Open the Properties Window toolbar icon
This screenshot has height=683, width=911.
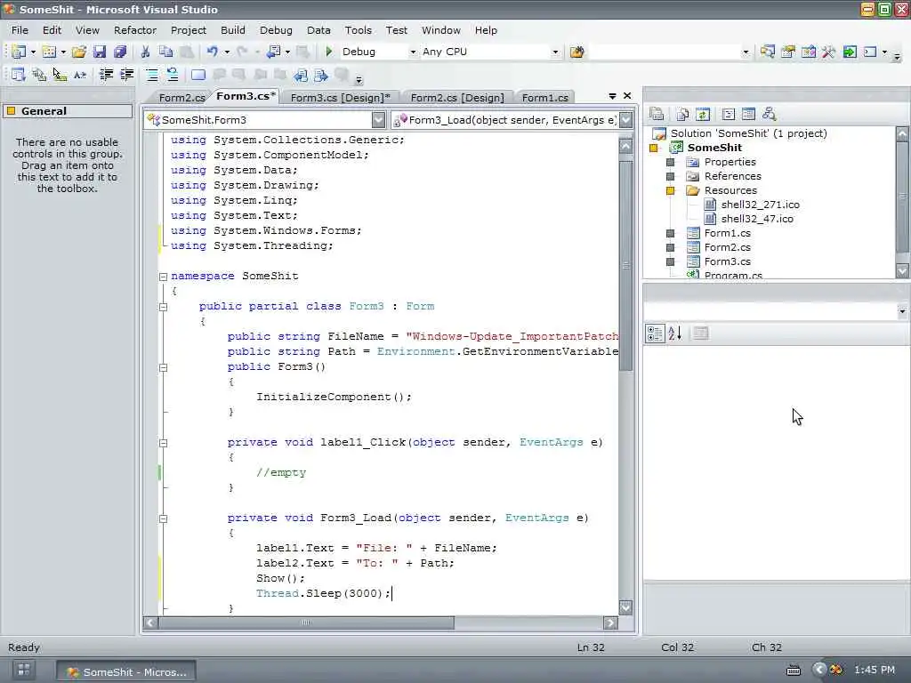click(x=788, y=52)
